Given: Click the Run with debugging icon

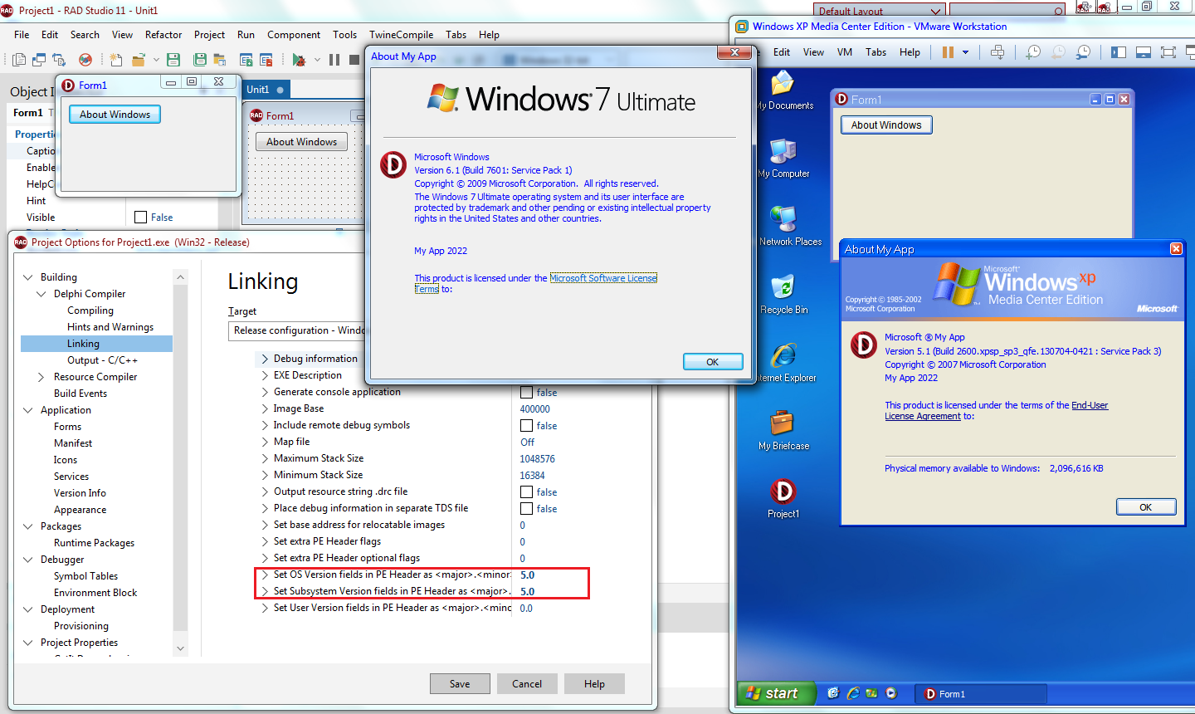Looking at the screenshot, I should (299, 60).
